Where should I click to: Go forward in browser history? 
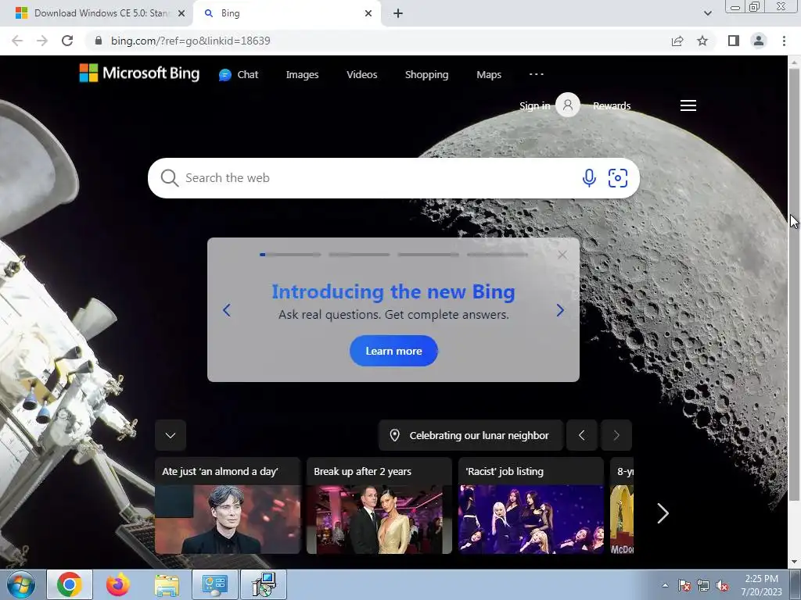pyautogui.click(x=42, y=41)
